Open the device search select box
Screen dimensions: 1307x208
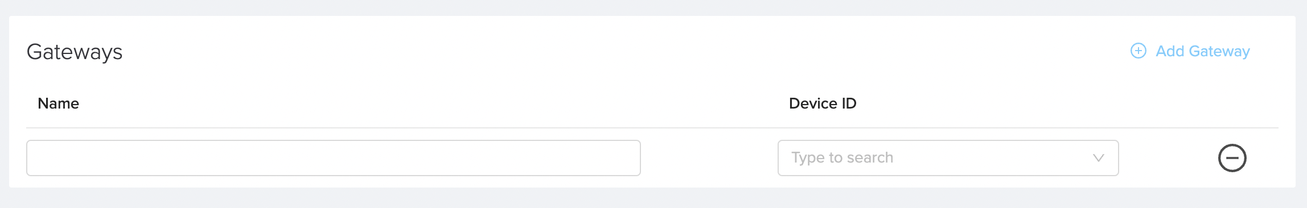coord(948,158)
